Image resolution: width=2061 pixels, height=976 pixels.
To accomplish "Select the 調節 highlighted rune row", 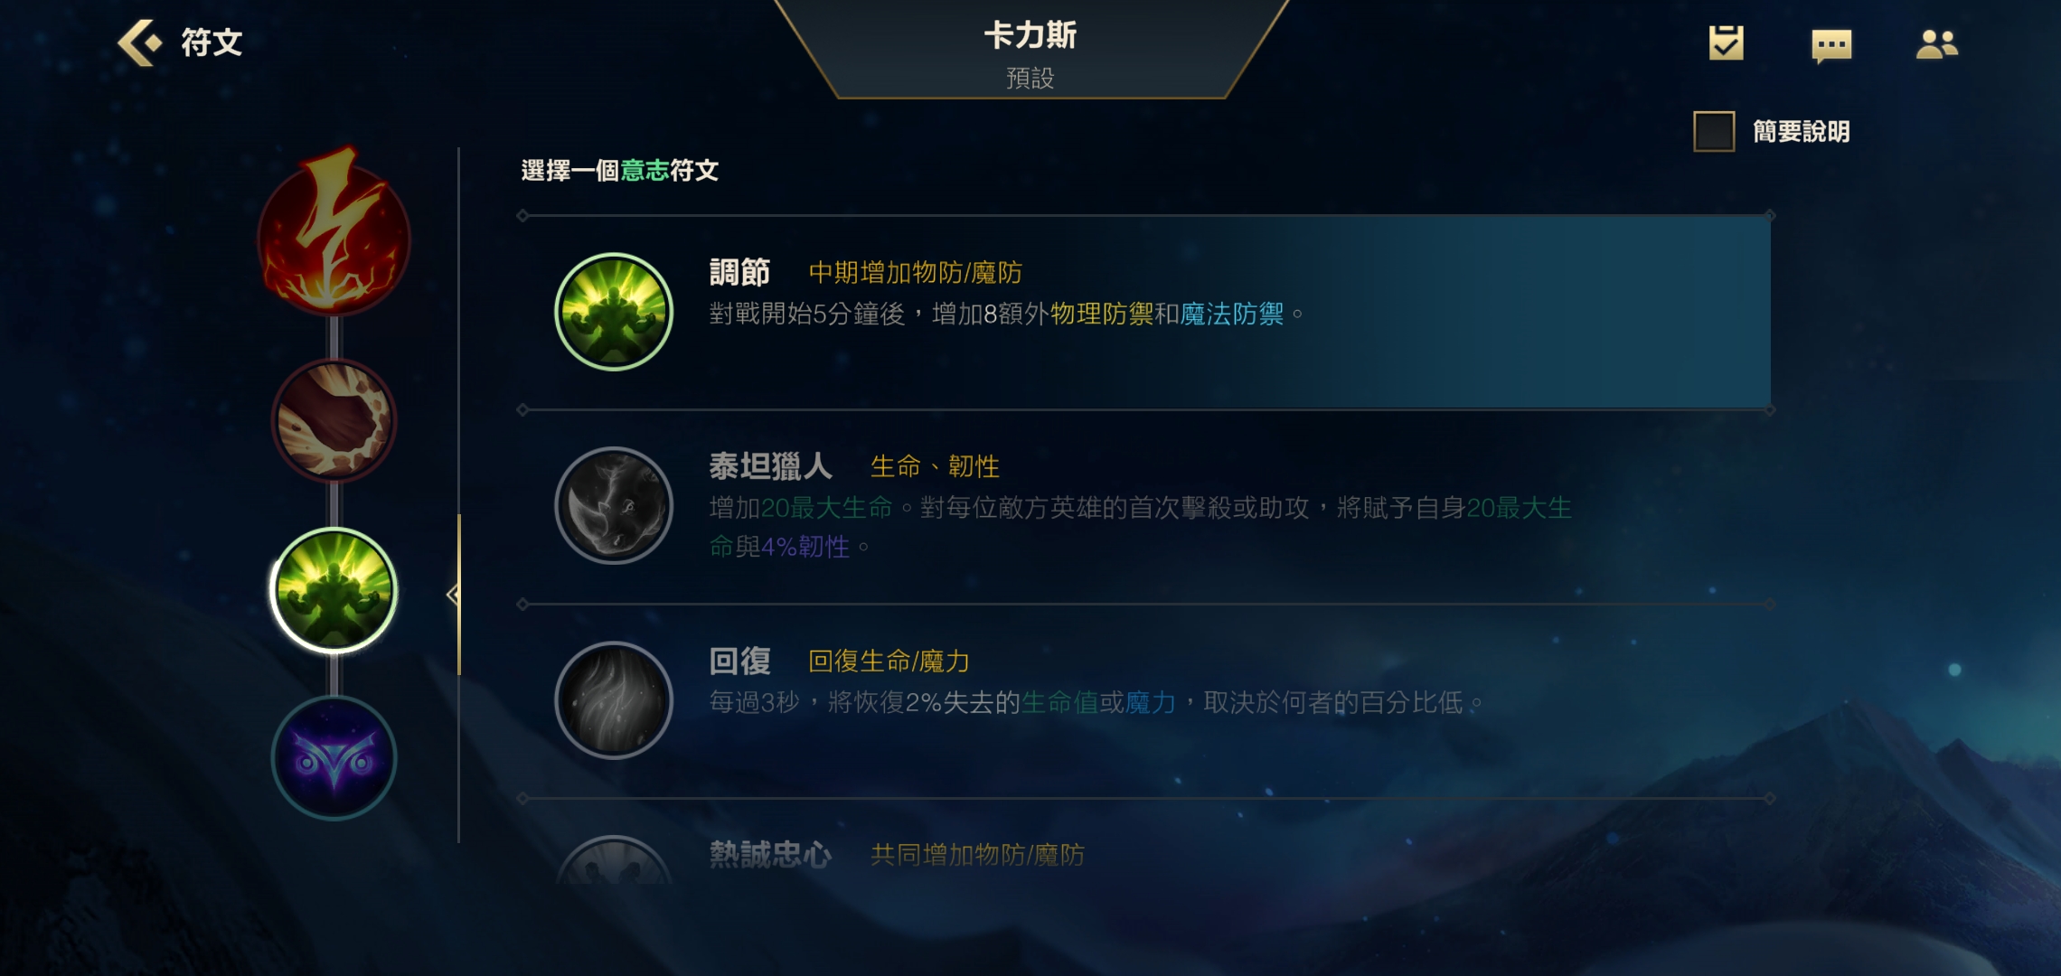I will pos(1145,313).
